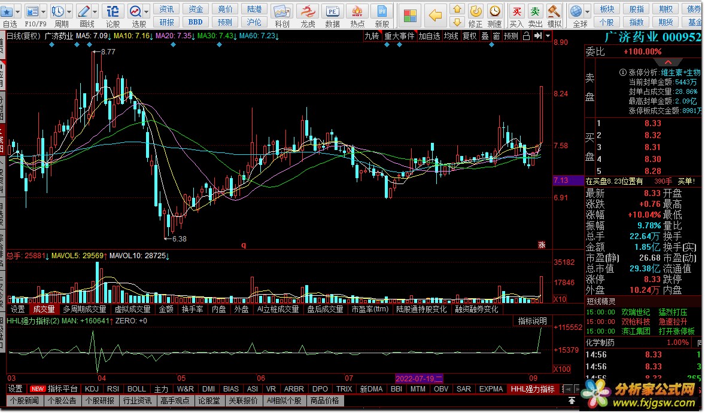Click the BBD button
705x413 pixels.
pos(196,22)
